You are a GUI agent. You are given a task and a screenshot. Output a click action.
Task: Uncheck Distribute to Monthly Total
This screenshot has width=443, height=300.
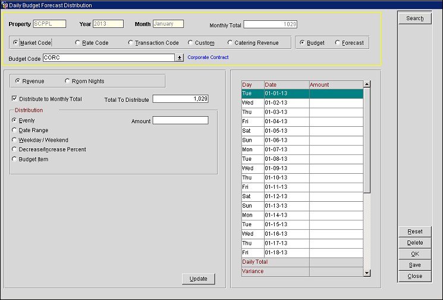15,99
